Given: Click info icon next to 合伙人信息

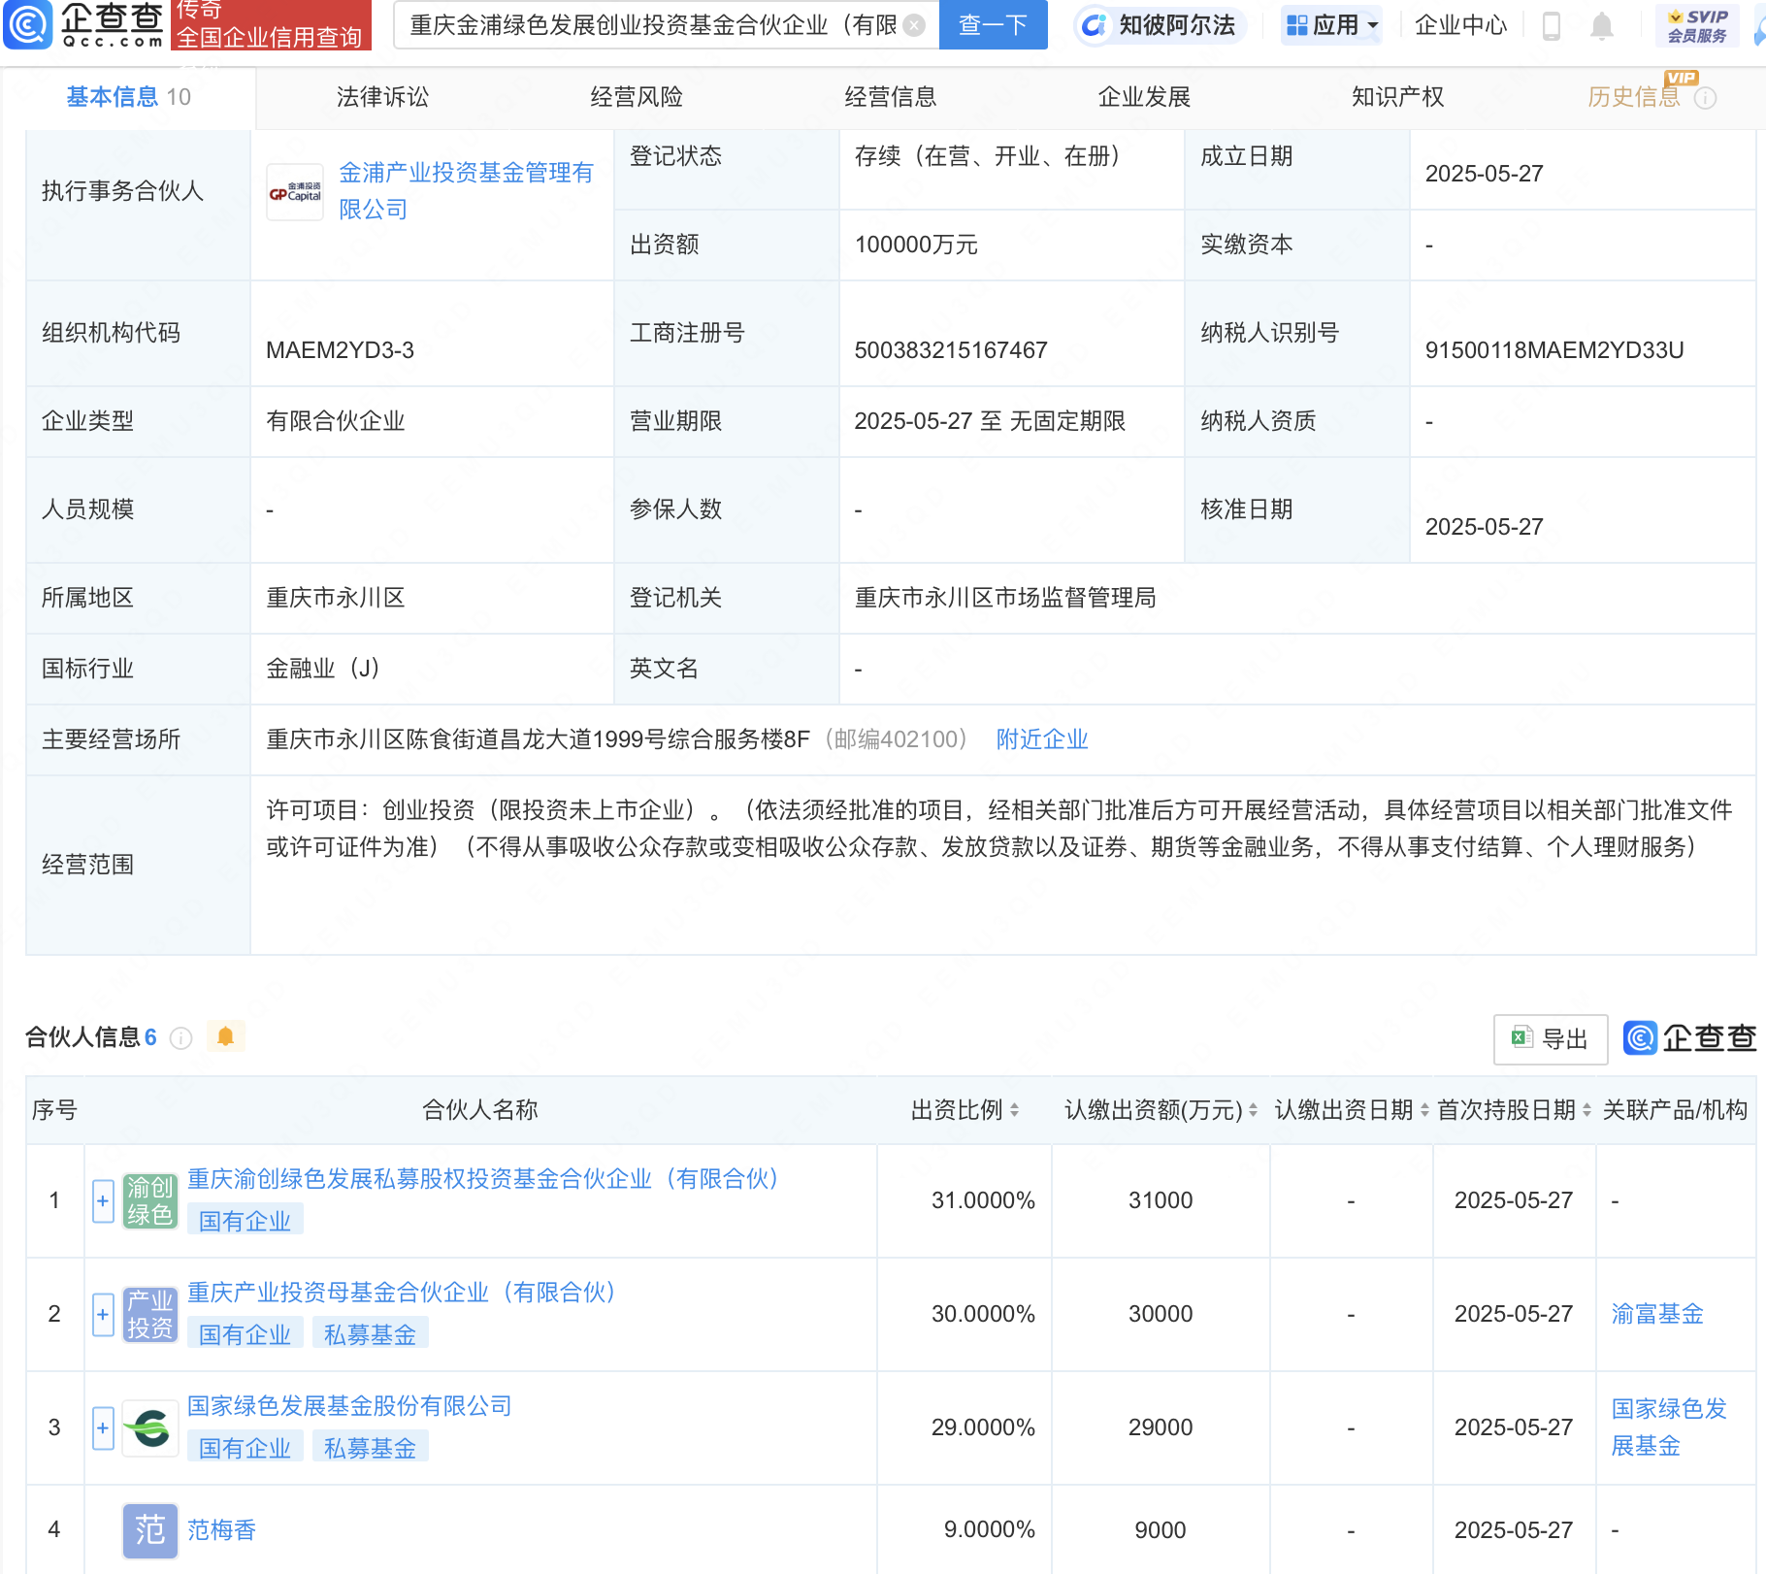Looking at the screenshot, I should pos(180,1038).
